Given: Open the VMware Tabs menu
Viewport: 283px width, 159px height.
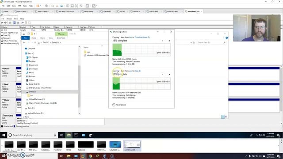Looking at the screenshot, I should pos(25,6).
